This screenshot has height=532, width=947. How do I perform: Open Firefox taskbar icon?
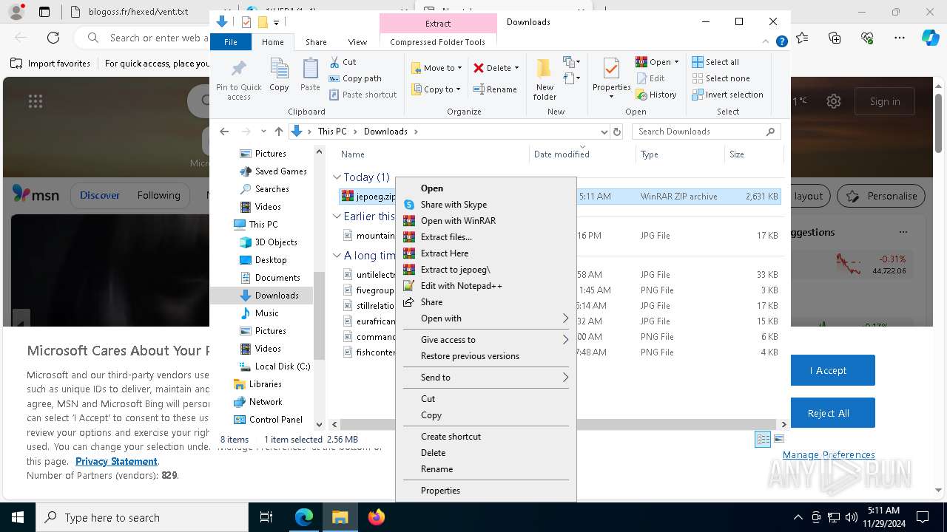click(377, 518)
